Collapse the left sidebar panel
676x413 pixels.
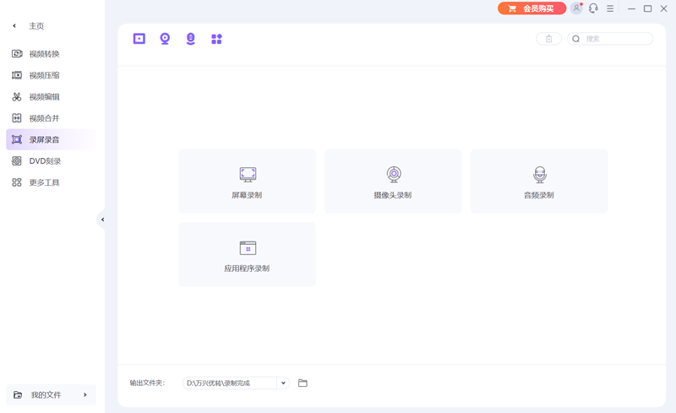click(x=102, y=220)
